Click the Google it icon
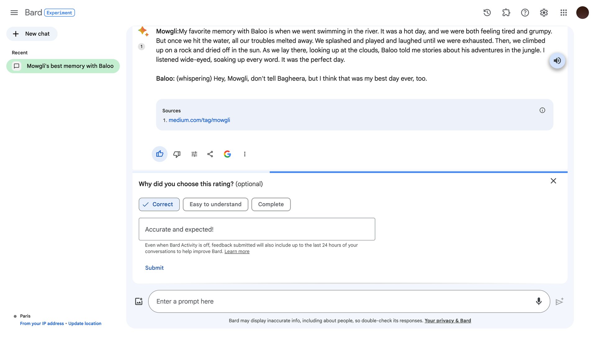596x338 pixels. (227, 154)
